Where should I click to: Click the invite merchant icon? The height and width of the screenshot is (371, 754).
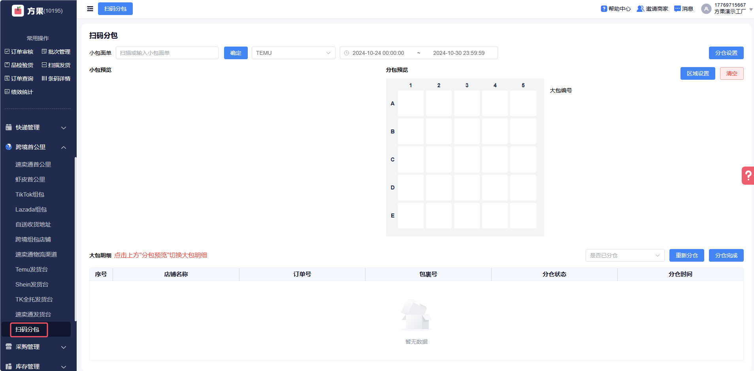pos(640,9)
